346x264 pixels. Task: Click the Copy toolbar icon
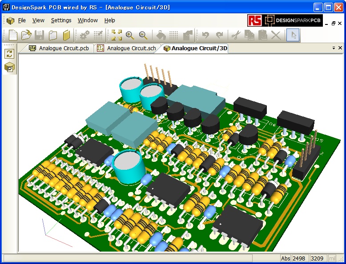pos(249,35)
